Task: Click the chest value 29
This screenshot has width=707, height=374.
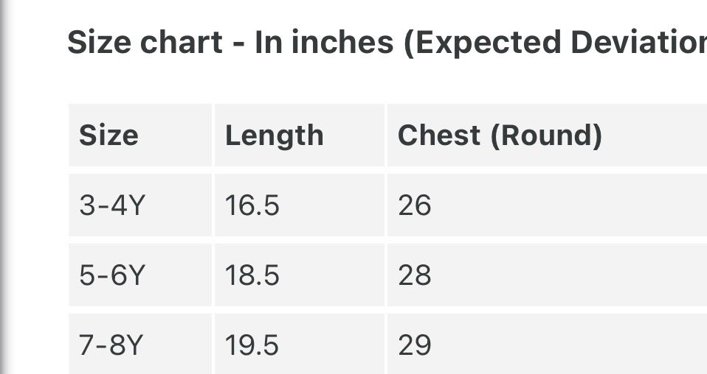Action: click(414, 345)
